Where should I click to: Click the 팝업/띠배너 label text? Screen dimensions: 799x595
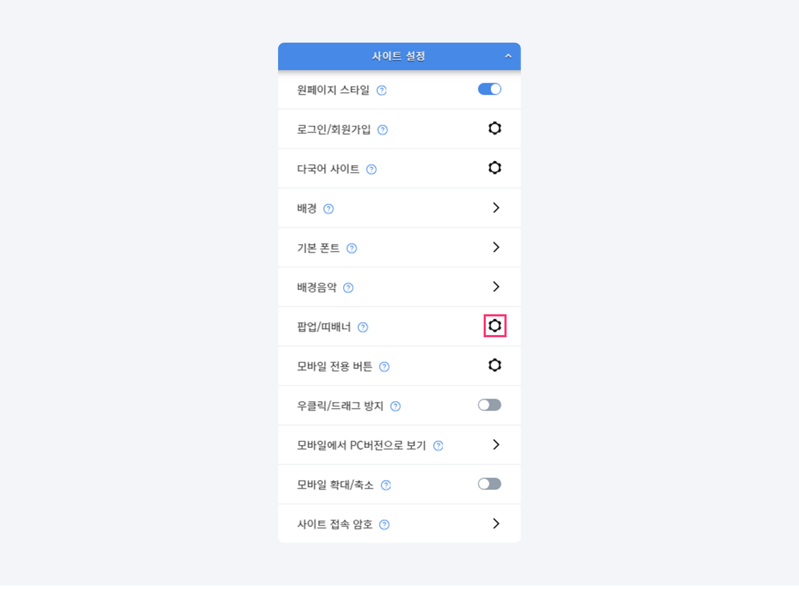click(324, 327)
